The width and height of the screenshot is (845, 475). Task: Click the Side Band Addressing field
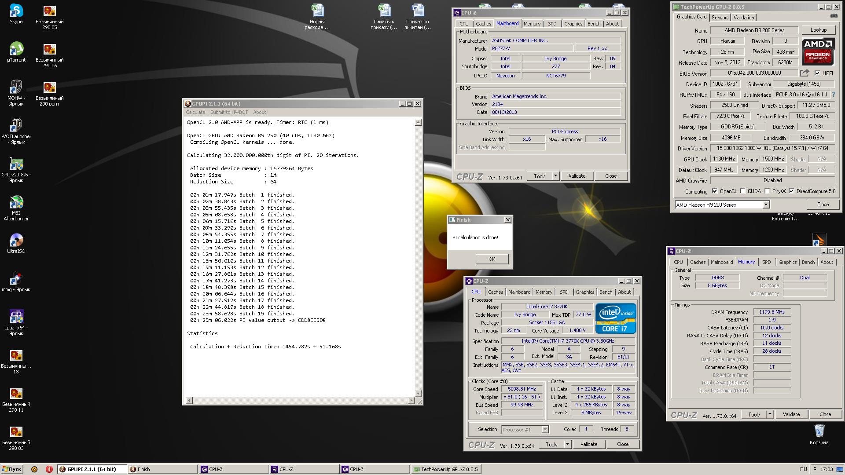coord(527,147)
